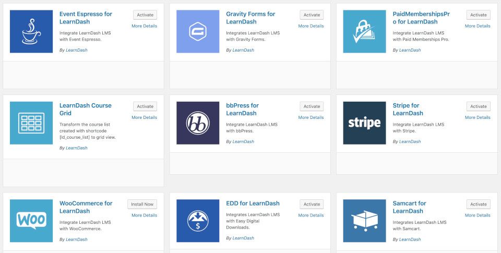Open the Event Espresso for LearnDash title
This screenshot has height=253, width=501.
[86, 18]
